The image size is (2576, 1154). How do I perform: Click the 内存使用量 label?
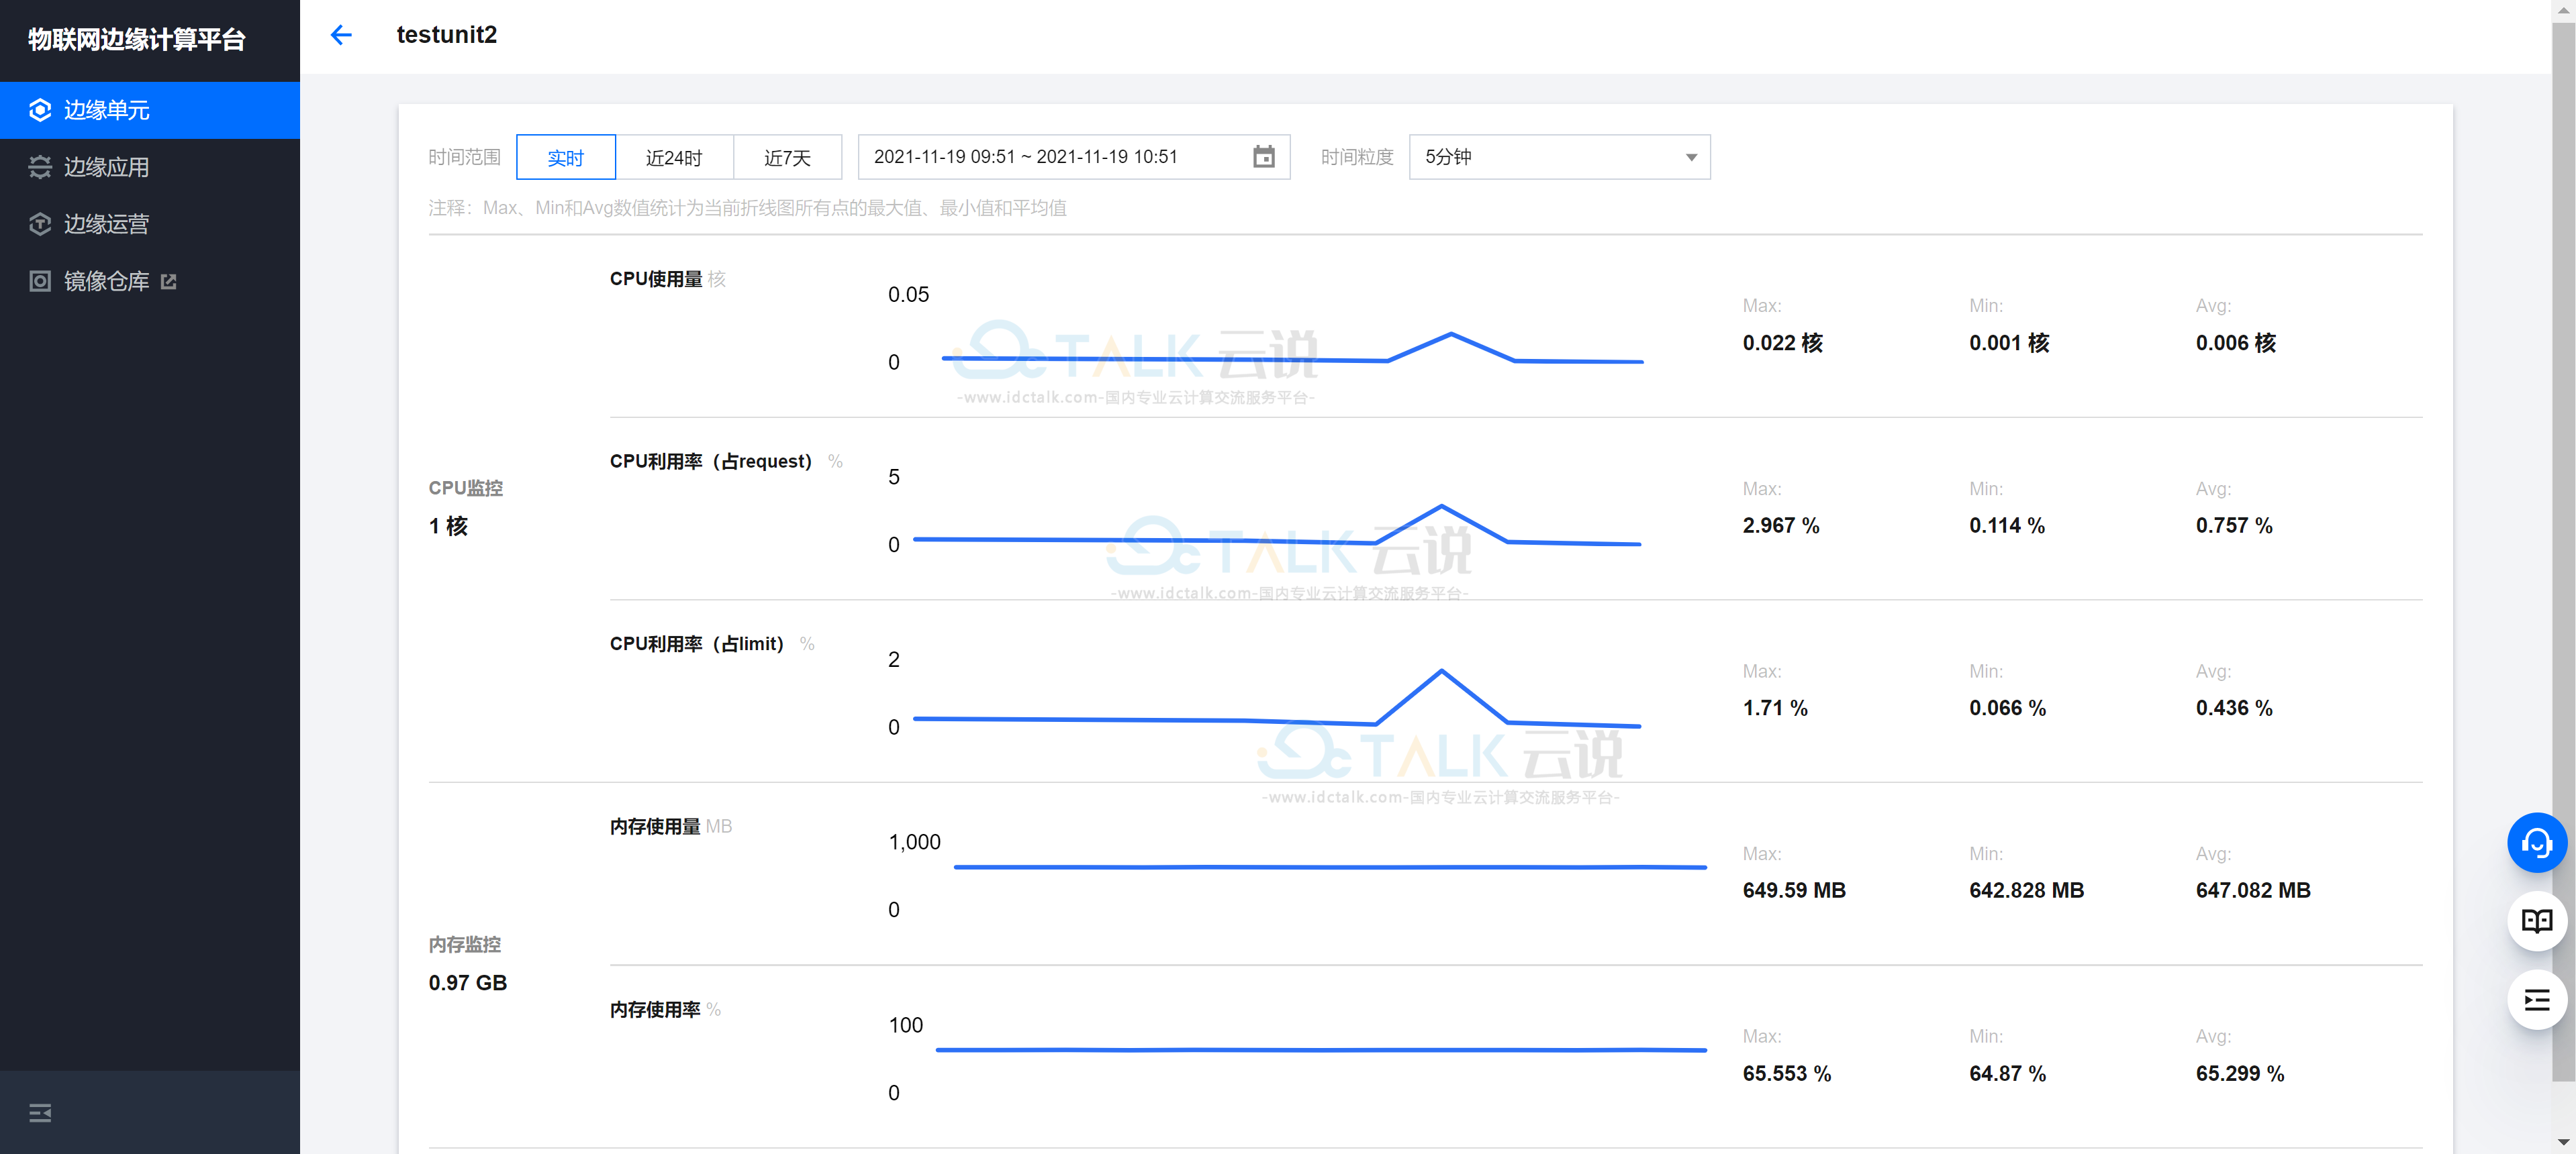[655, 827]
